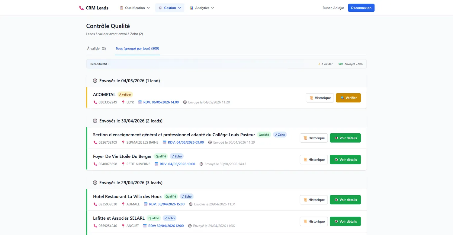Click the phone number 0383352249
The image size is (453, 235).
point(108,102)
